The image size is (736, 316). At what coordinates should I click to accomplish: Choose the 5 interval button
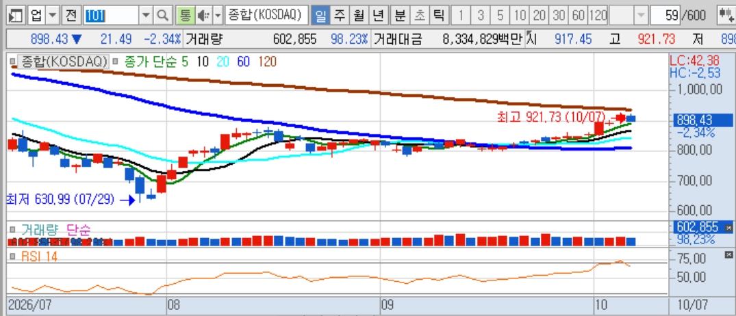500,16
